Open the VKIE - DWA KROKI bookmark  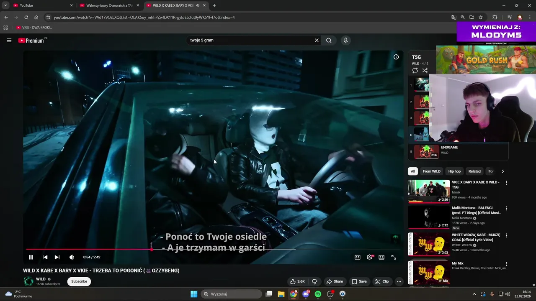(x=34, y=28)
